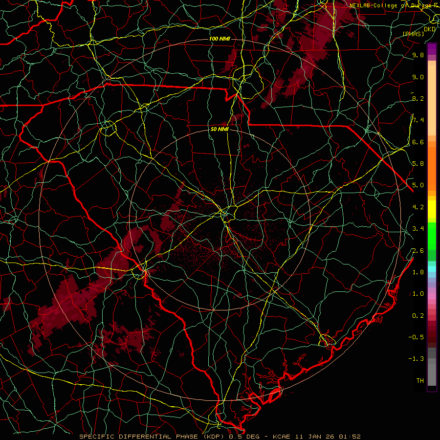
Task: Click the "01:52" scan time text
Action: coord(350,437)
